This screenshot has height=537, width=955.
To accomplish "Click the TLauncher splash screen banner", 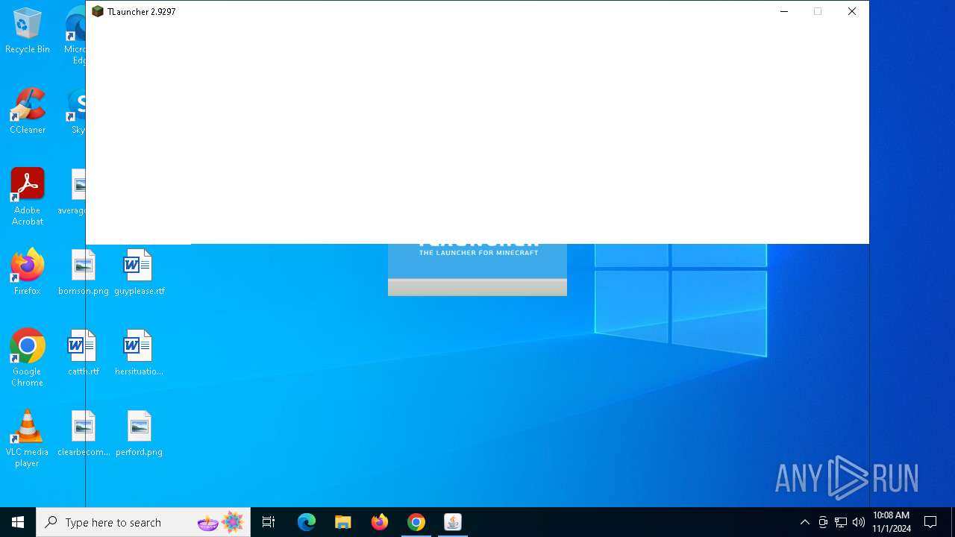I will (477, 269).
